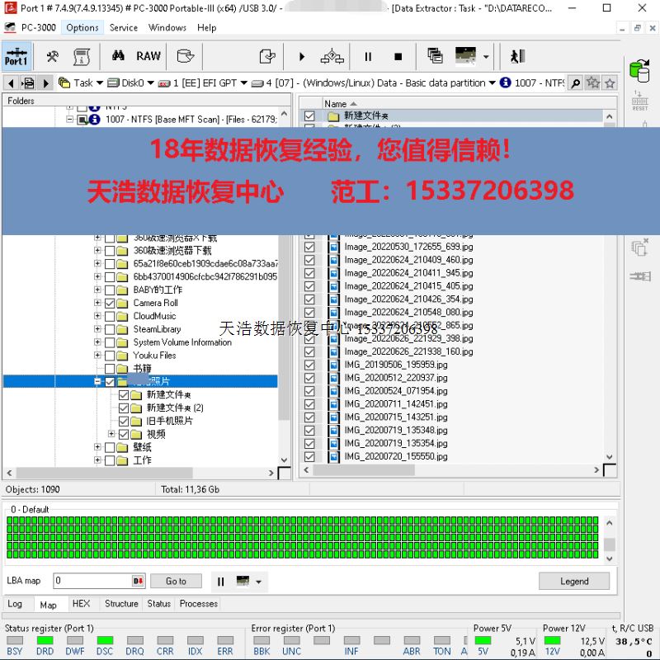Image resolution: width=660 pixels, height=660 pixels.
Task: Open the Task dropdown in the path bar
Action: [x=99, y=82]
